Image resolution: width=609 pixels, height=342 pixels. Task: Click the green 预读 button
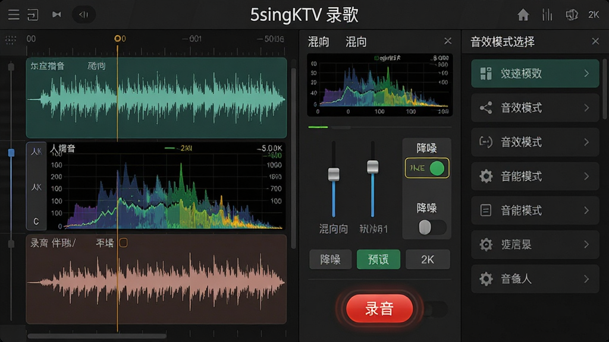tap(379, 259)
